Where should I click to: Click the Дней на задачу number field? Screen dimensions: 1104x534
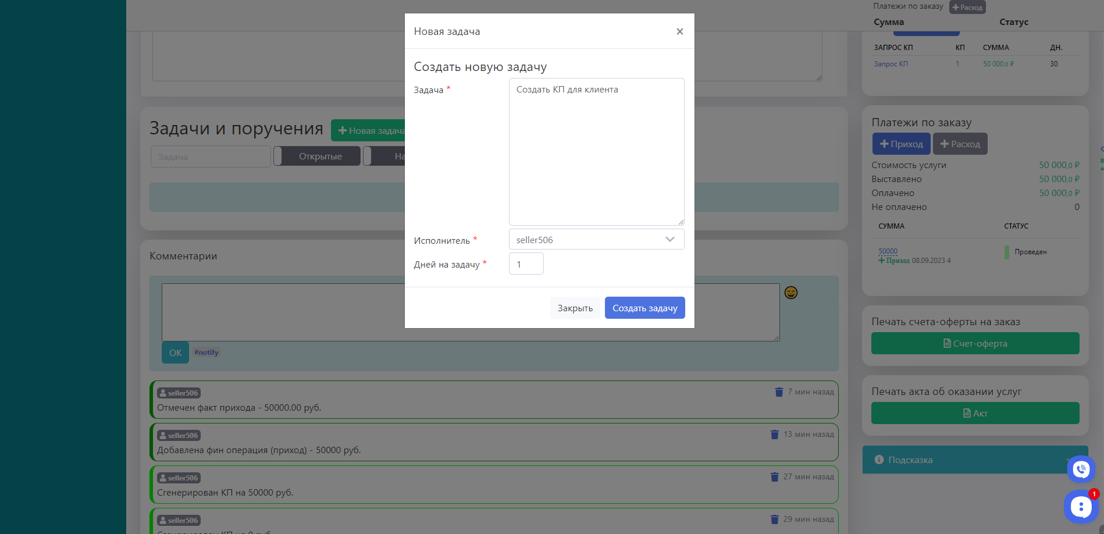526,264
